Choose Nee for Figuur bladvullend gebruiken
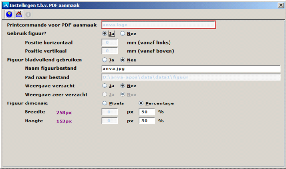This screenshot has width=286, height=169. tap(123, 60)
